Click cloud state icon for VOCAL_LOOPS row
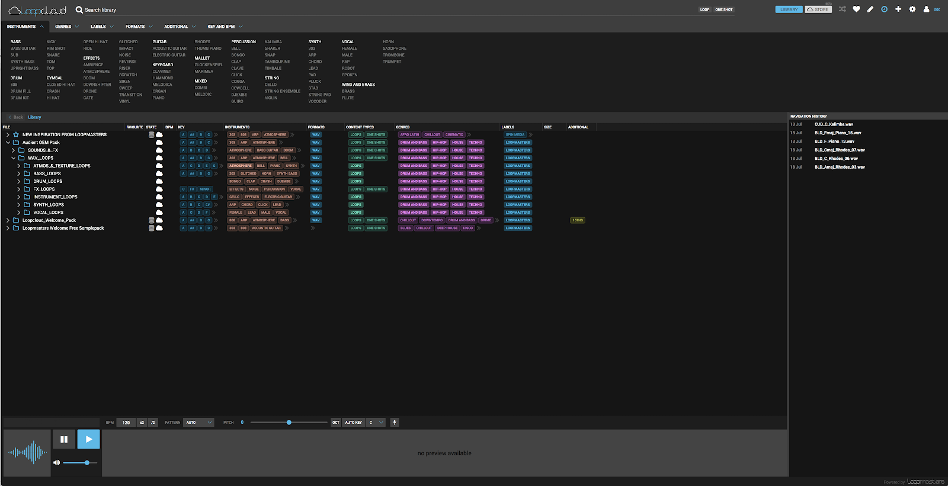 (159, 213)
